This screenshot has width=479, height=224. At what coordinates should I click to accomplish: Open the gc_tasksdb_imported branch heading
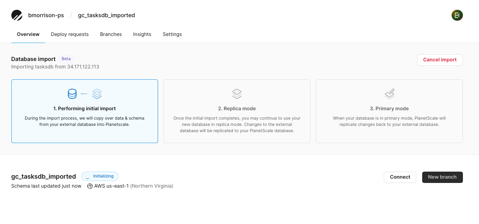[x=44, y=176]
